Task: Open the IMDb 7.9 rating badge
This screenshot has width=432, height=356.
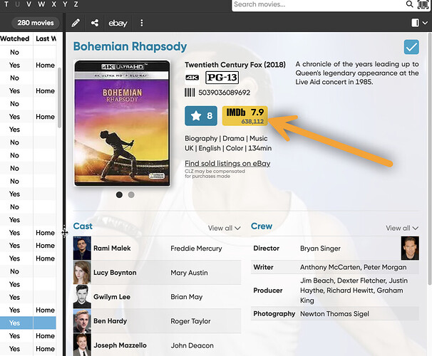Action: (x=245, y=115)
